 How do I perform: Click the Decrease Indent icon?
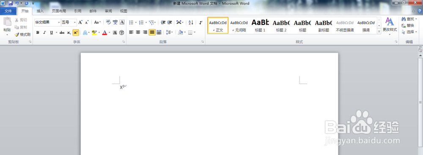(163, 22)
